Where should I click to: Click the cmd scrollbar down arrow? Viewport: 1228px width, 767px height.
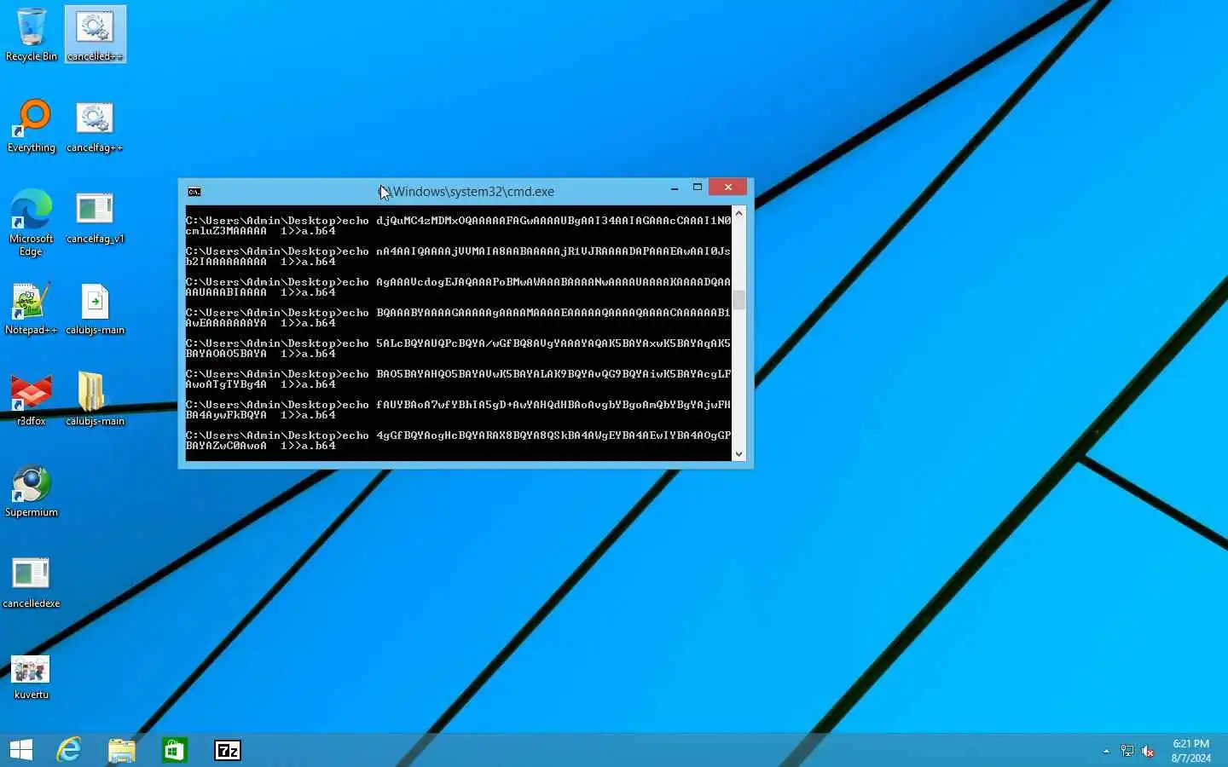click(x=739, y=454)
